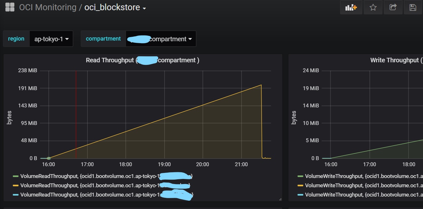The height and width of the screenshot is (209, 423).
Task: Toggle third VolumeWriteThroughput series in legend
Action: click(364, 195)
